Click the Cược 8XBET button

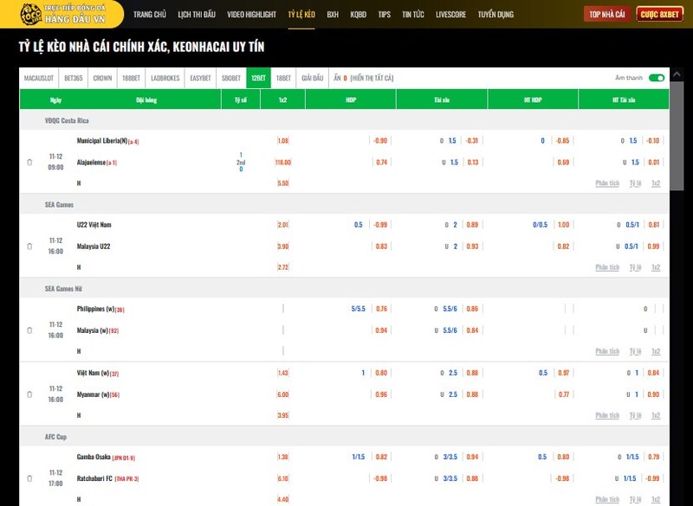click(x=659, y=15)
